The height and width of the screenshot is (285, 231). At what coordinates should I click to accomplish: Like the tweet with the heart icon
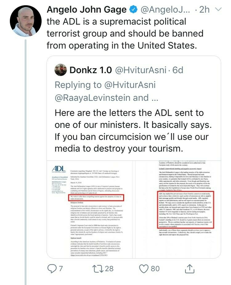click(x=144, y=269)
